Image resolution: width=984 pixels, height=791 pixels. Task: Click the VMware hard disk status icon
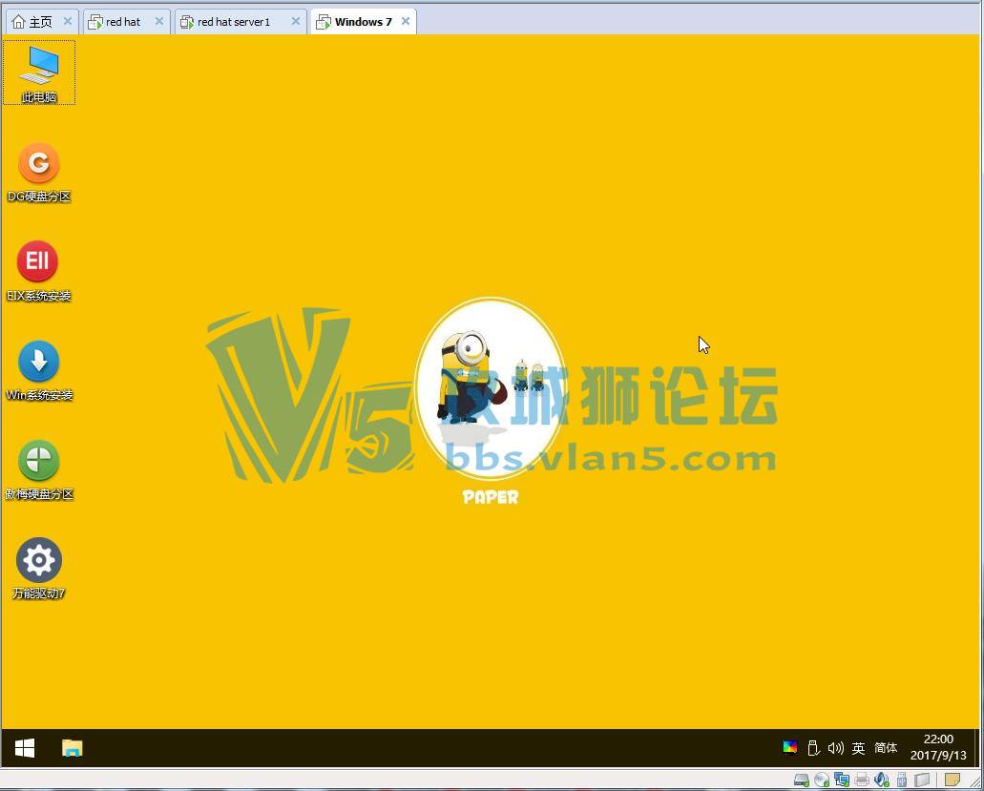(802, 780)
